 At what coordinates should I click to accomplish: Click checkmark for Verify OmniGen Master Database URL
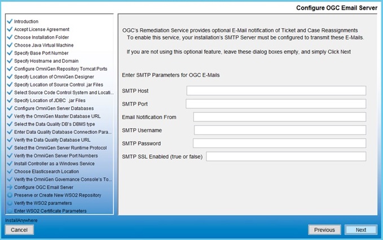(x=10, y=116)
